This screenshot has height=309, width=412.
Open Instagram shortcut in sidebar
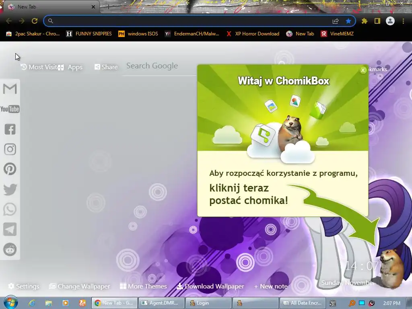(10, 149)
